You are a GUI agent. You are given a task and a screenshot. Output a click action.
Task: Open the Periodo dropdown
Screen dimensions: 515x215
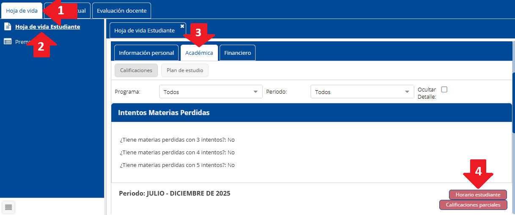[362, 92]
